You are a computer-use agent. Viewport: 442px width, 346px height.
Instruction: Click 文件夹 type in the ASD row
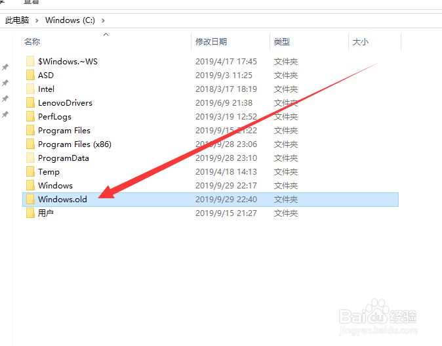coord(286,76)
